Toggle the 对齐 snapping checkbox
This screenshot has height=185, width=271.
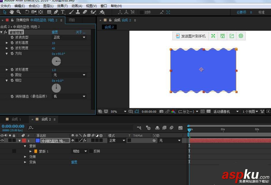click(x=142, y=12)
